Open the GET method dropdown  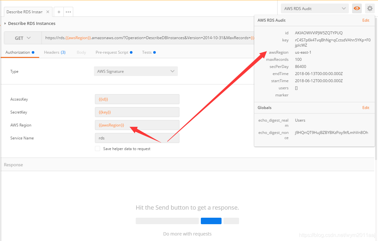coord(23,38)
